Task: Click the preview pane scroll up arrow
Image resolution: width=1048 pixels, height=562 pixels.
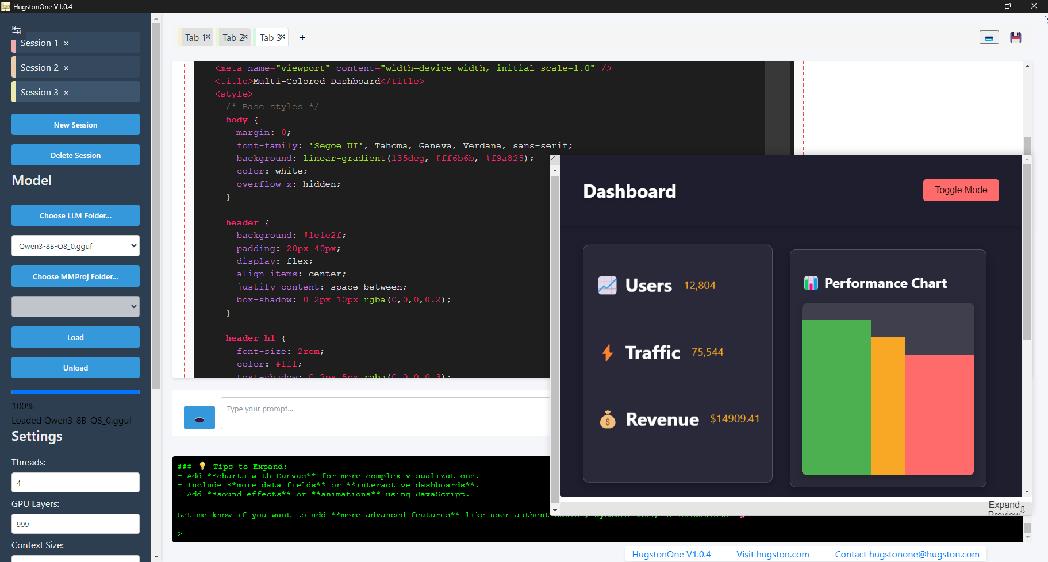Action: [x=1027, y=159]
